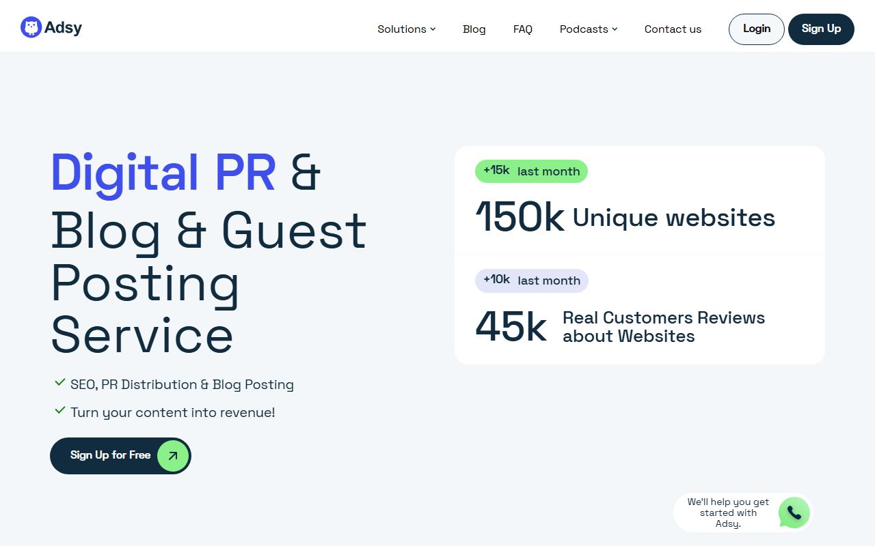Open the FAQ page
The height and width of the screenshot is (546, 875).
(523, 29)
